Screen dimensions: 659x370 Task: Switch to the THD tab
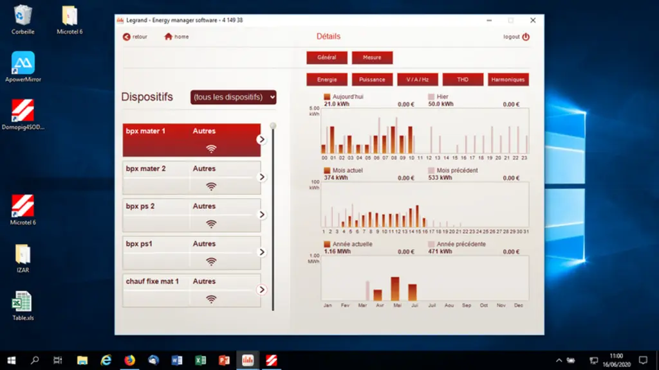coord(463,80)
